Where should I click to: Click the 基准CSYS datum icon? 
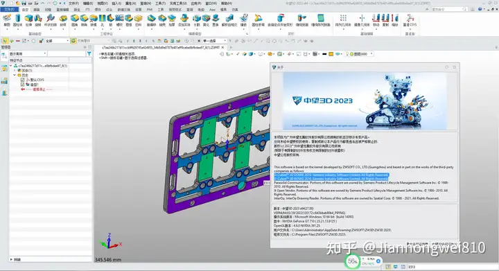click(410, 20)
